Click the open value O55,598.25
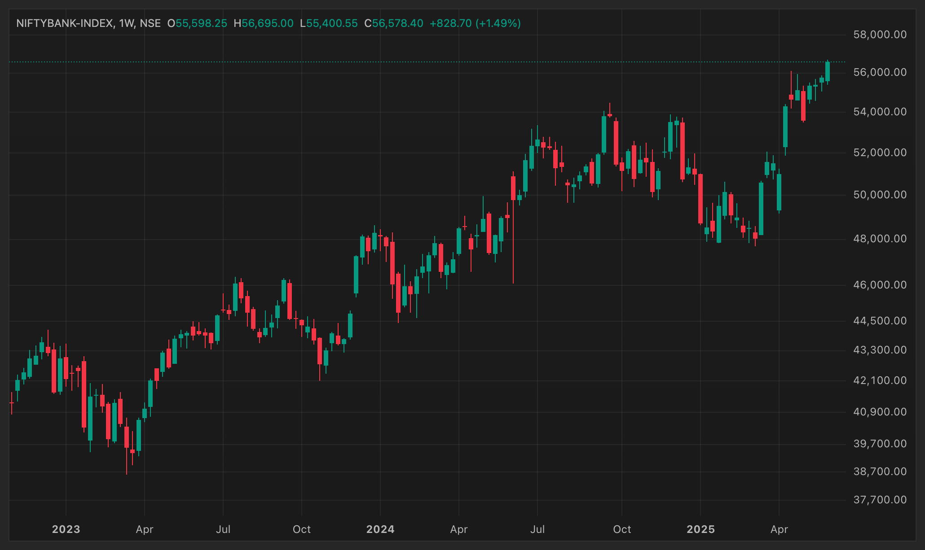This screenshot has height=550, width=925. pos(197,23)
